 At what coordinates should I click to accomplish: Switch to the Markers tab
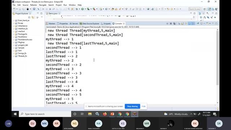51,23
